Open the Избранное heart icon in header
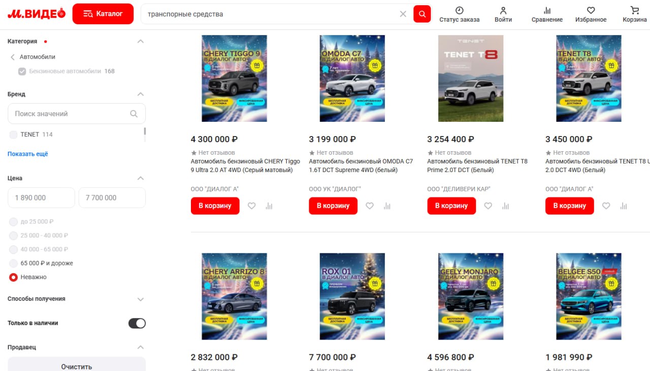650x371 pixels. pos(591,10)
